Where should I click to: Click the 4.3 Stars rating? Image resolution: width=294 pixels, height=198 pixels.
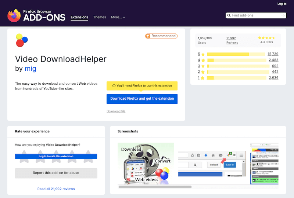(x=266, y=40)
